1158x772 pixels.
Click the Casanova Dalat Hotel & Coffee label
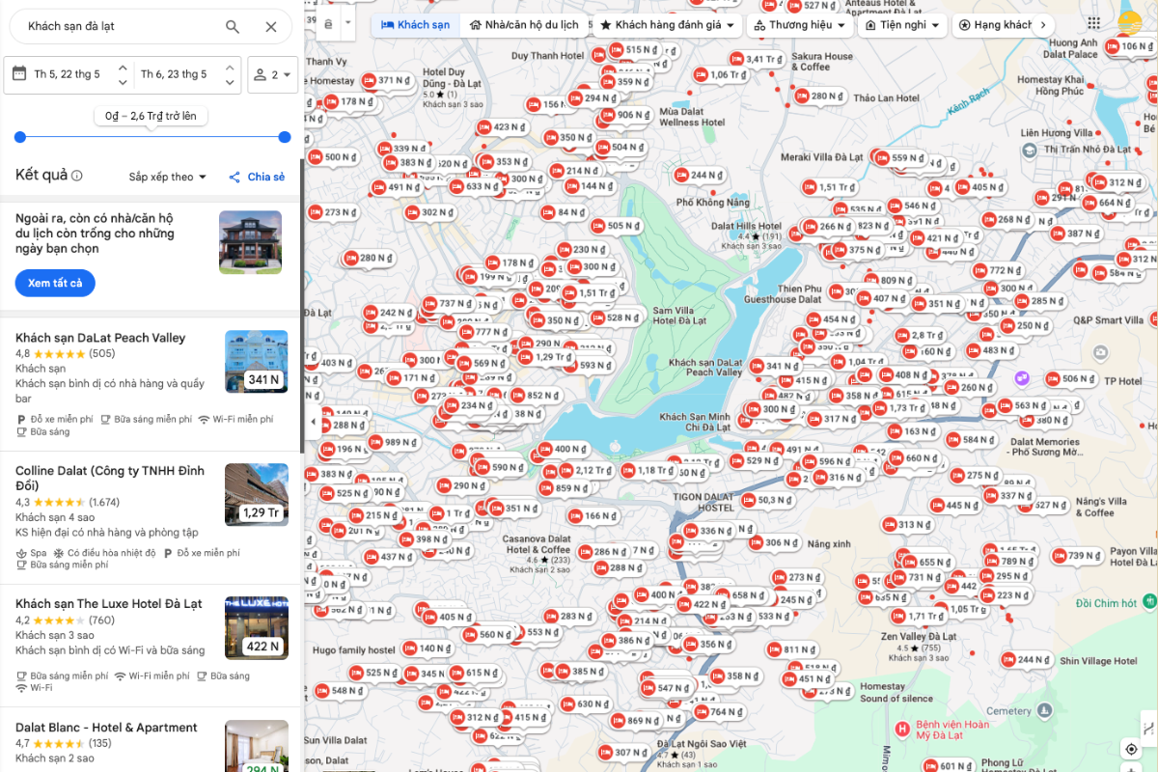coord(538,544)
